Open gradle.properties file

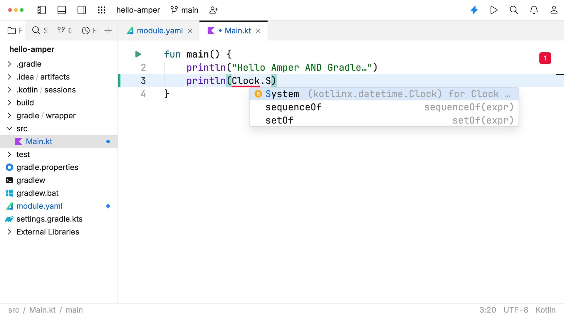[59, 167]
